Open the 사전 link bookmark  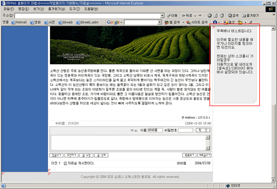click(x=49, y=23)
